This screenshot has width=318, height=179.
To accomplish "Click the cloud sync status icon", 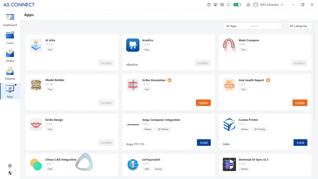I will tap(229, 5).
